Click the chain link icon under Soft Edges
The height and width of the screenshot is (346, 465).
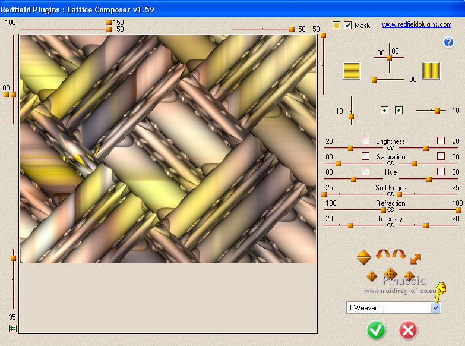click(x=391, y=194)
